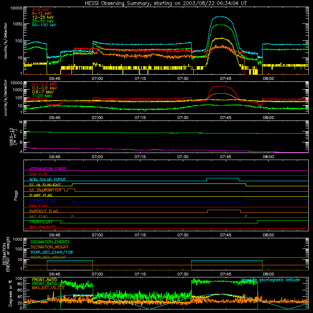Screen dimensions: 313x313
Task: Pick the FLARE_FLAG label
Action: pyautogui.click(x=41, y=195)
